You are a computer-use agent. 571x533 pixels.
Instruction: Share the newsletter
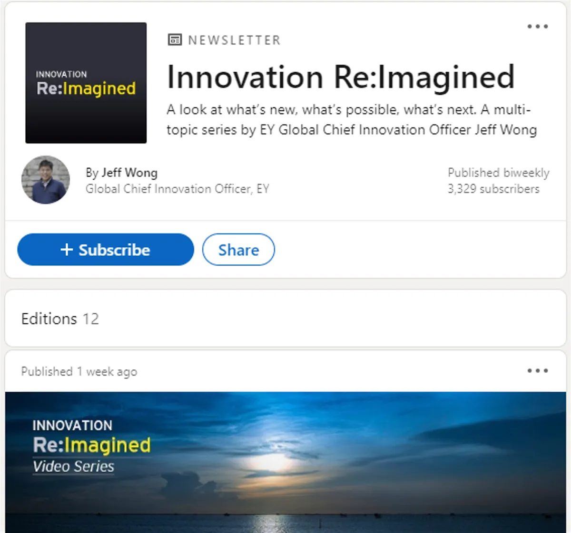(x=238, y=249)
